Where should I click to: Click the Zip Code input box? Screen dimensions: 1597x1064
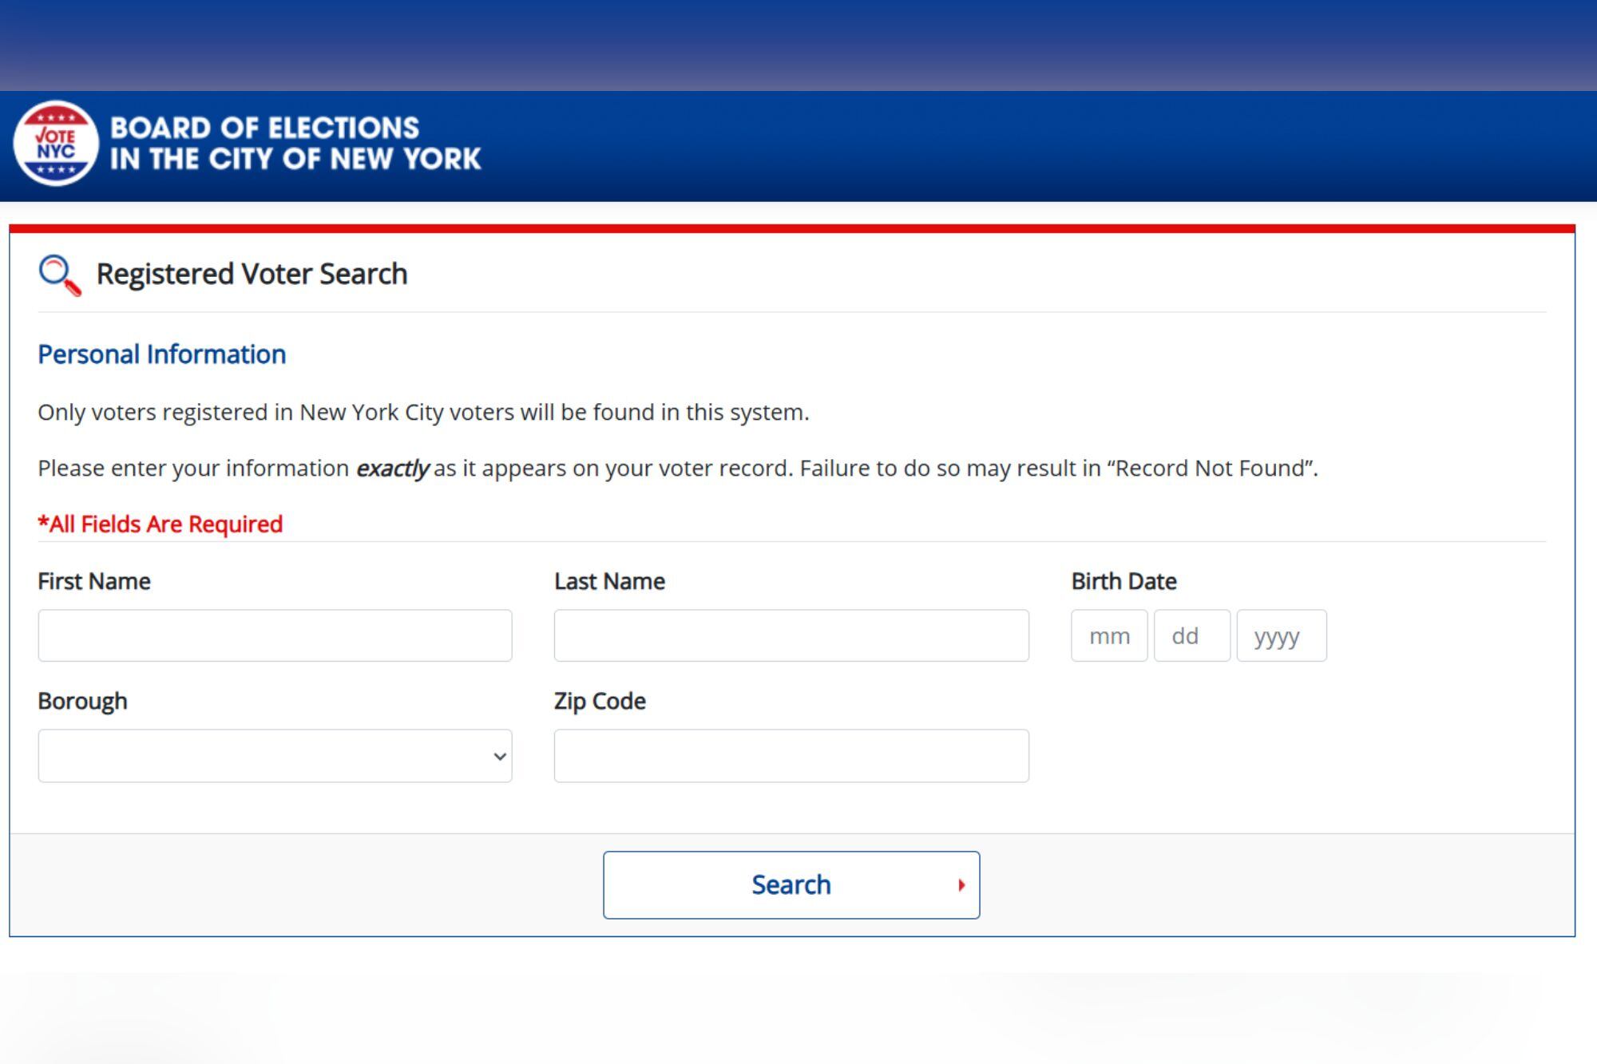791,755
